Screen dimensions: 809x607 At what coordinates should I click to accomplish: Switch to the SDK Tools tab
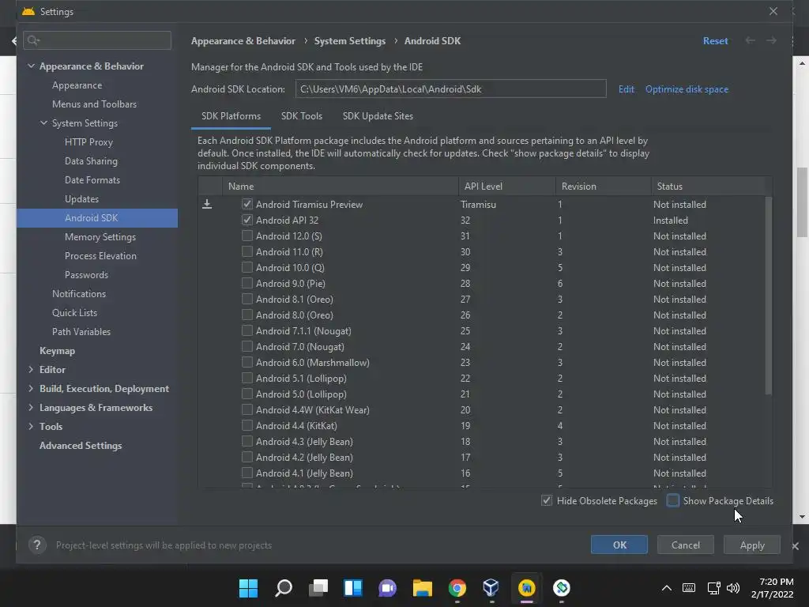(302, 116)
